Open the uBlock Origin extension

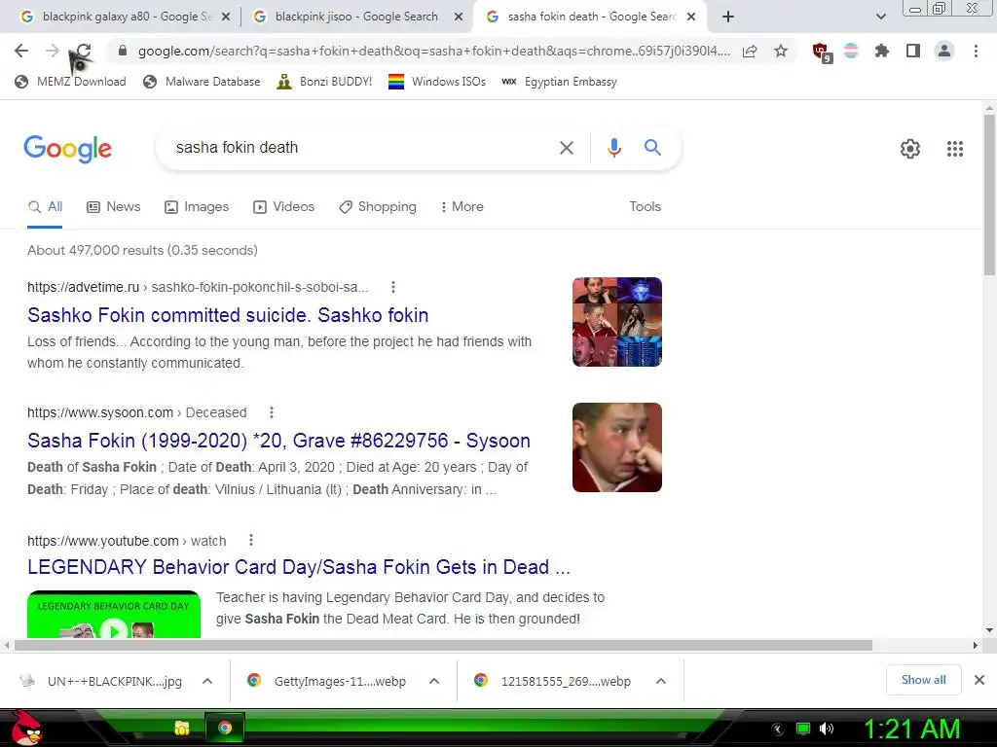point(822,53)
